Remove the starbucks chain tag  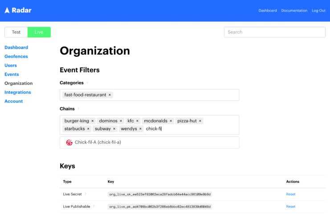click(88, 129)
